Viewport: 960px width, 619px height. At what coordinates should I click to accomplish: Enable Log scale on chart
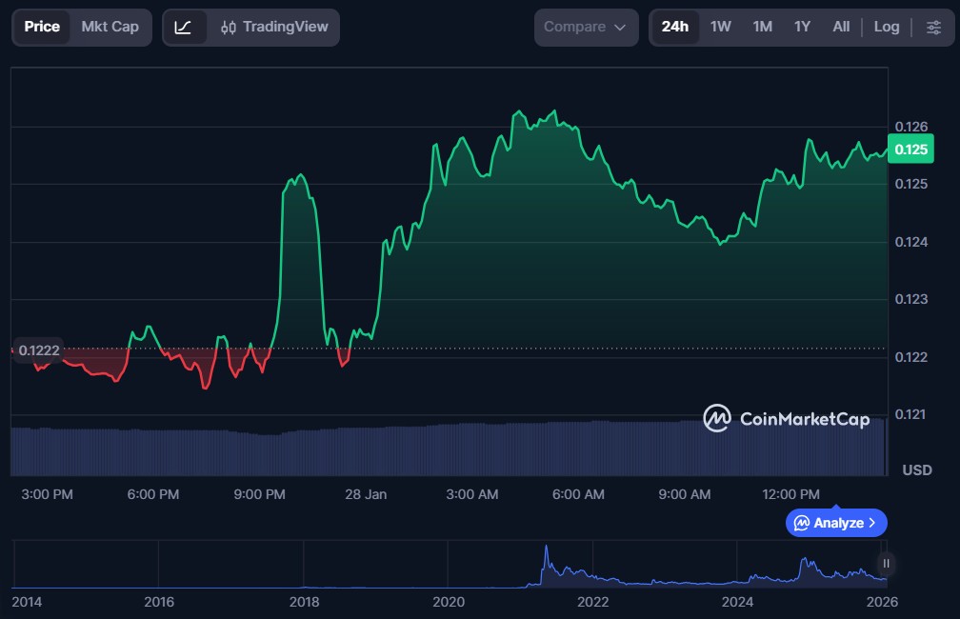886,27
